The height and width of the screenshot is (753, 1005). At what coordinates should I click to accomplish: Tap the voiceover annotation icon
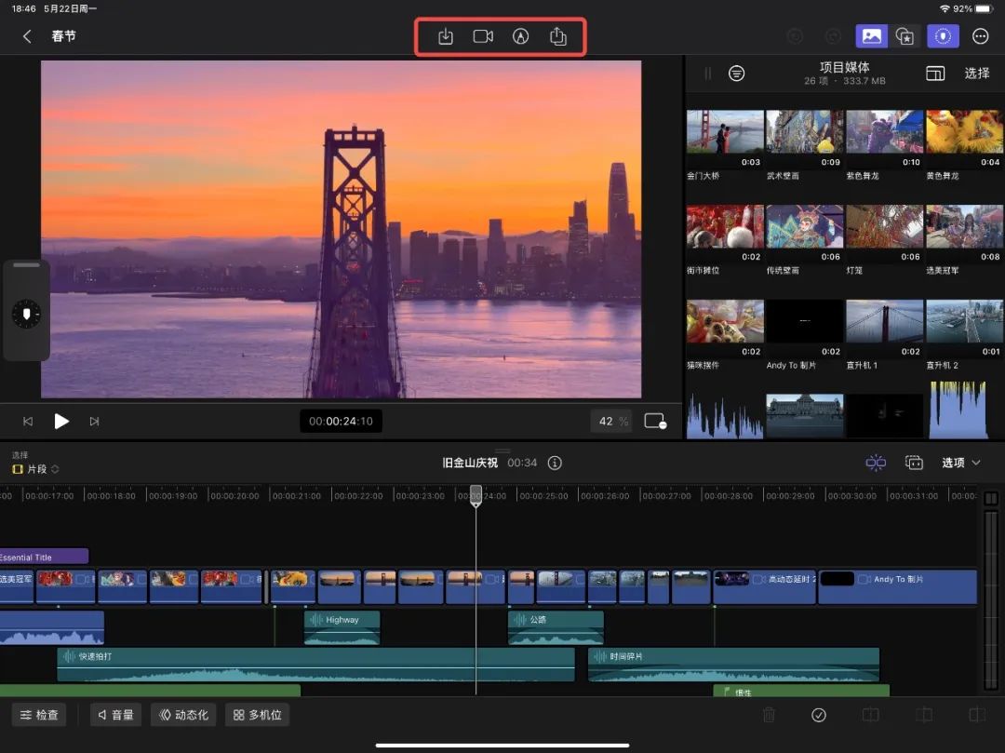point(520,36)
